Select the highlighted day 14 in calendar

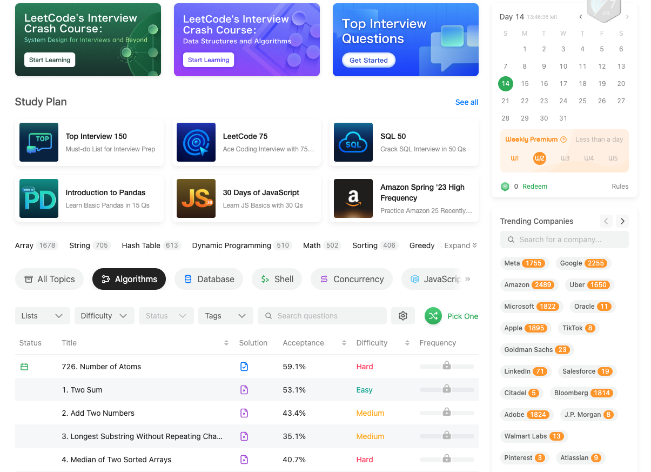coord(506,84)
